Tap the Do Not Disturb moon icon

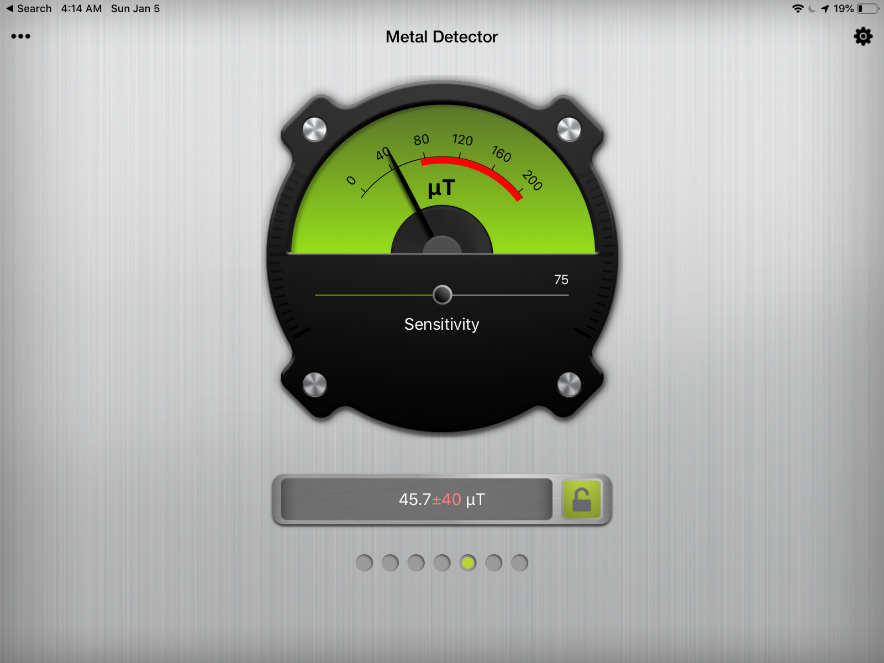pyautogui.click(x=812, y=9)
